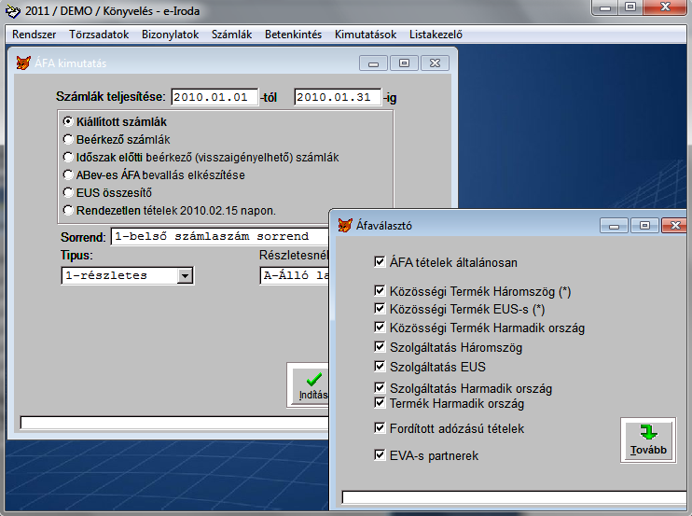
Task: Open the Törzsadatok menu
Action: (x=99, y=35)
